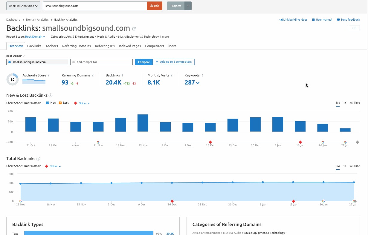
Task: Click red note diamond at 16 Dec, New & Lost chart
Action: pos(210,142)
